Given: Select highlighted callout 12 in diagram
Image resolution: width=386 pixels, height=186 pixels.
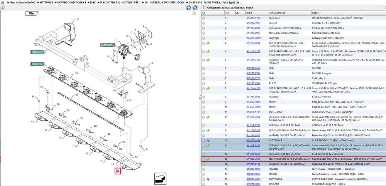Looking at the screenshot, I should [x=117, y=171].
